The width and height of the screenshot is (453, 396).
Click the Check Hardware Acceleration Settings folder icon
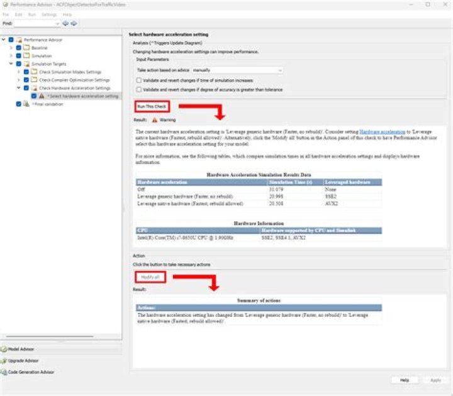coord(34,88)
